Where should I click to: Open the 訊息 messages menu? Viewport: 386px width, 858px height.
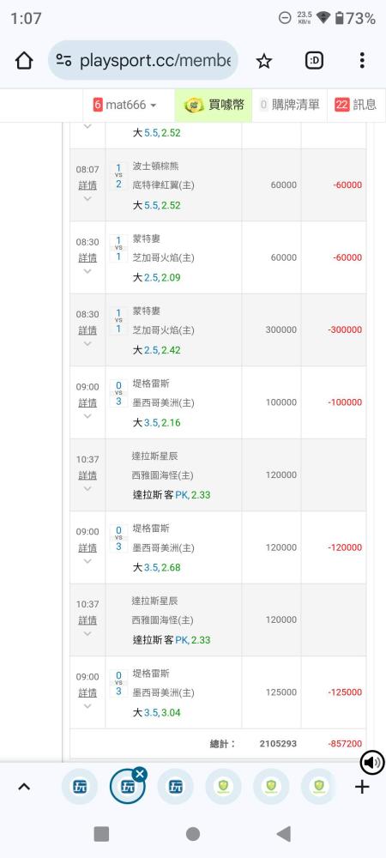[355, 105]
